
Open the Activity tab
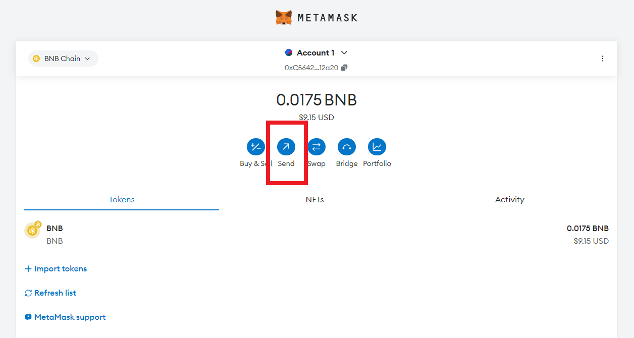pyautogui.click(x=509, y=200)
